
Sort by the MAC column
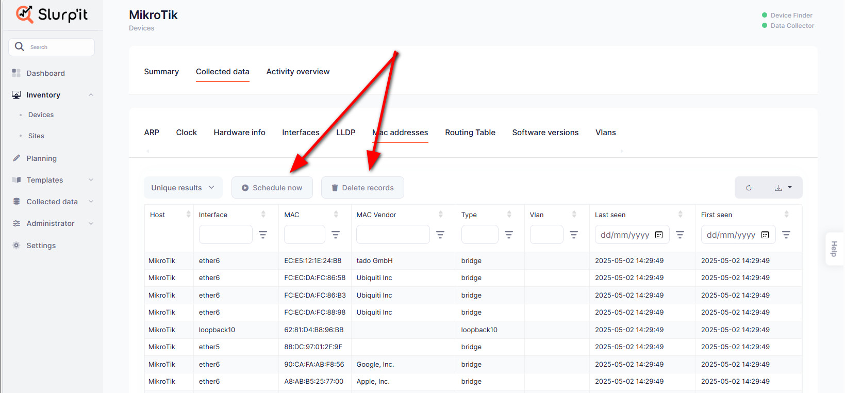[x=336, y=215]
